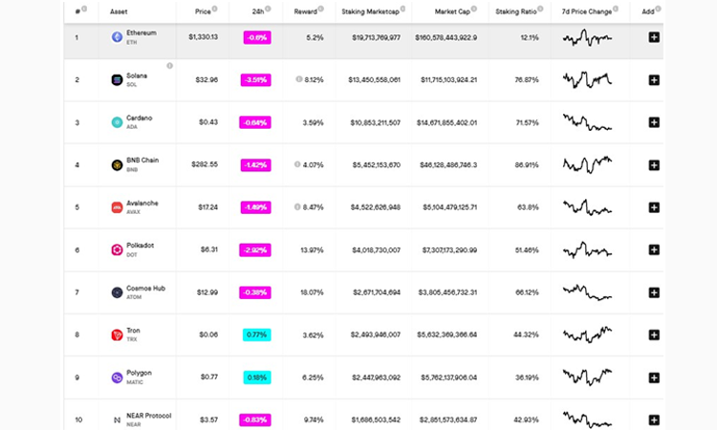Open the Polkadot asset name link

click(140, 246)
